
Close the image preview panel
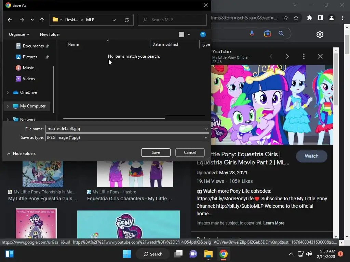(x=320, y=56)
